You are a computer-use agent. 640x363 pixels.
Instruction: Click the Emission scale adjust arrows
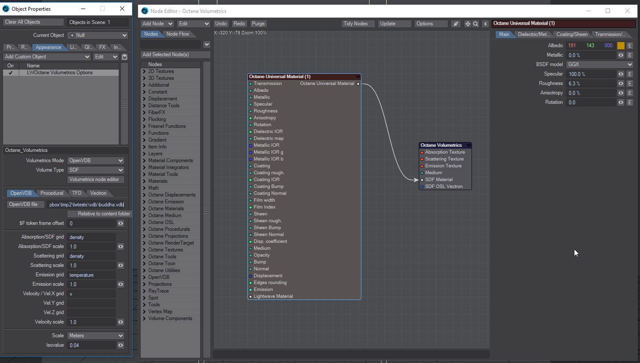click(x=120, y=284)
